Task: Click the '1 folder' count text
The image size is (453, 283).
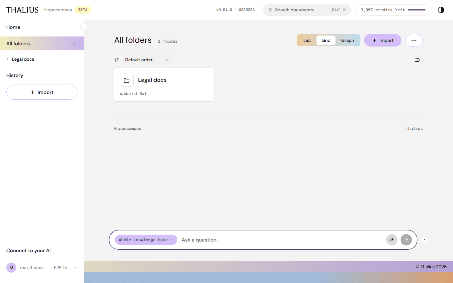Action: pyautogui.click(x=168, y=42)
